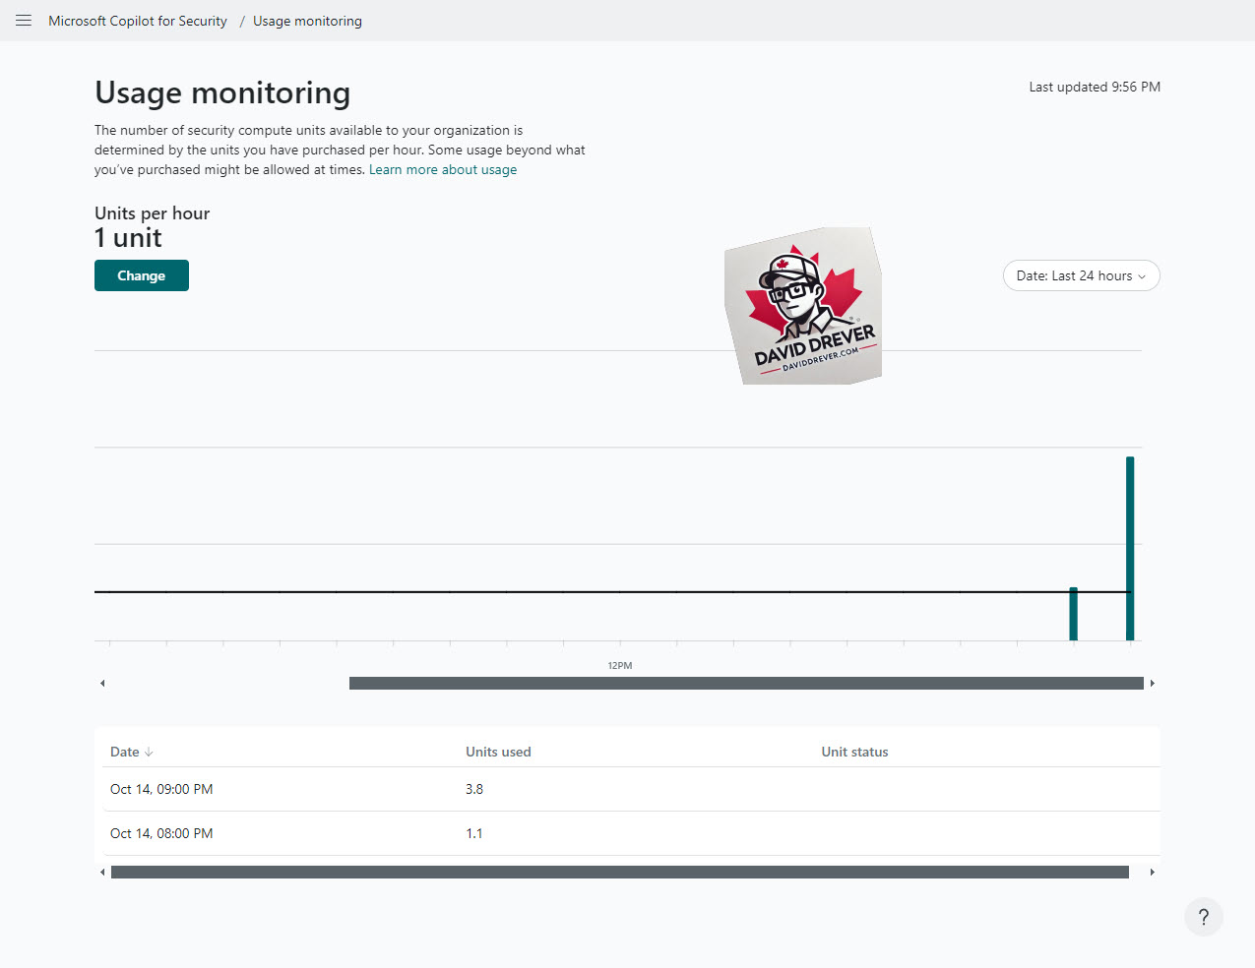
Task: Click the 12PM chart axis label
Action: [x=620, y=666]
